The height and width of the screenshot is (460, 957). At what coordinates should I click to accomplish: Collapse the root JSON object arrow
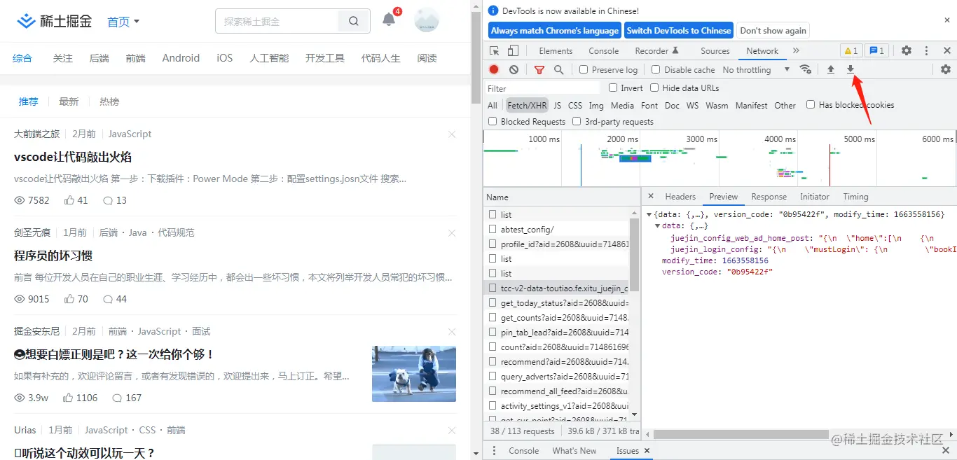pos(649,214)
